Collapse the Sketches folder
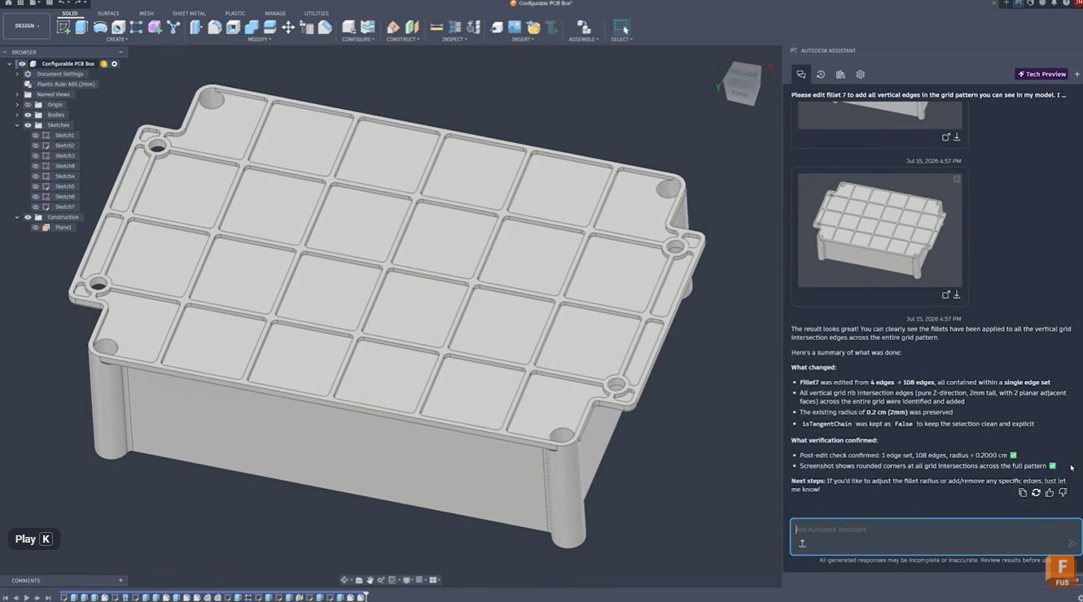1083x602 pixels. [17, 125]
